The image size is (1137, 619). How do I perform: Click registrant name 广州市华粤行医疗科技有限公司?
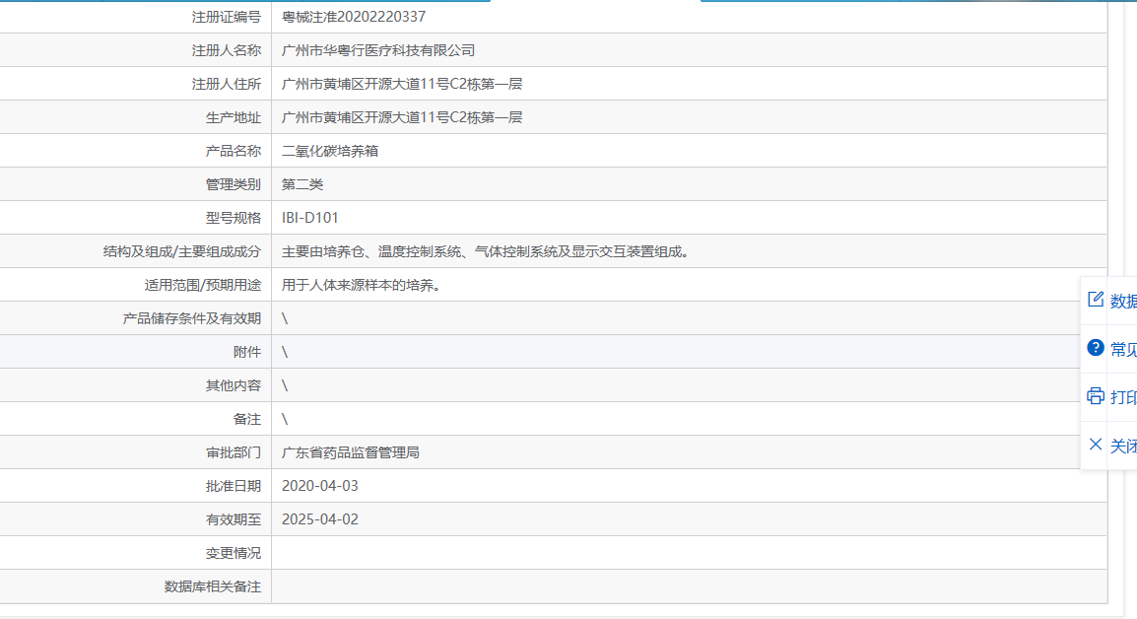[x=378, y=50]
